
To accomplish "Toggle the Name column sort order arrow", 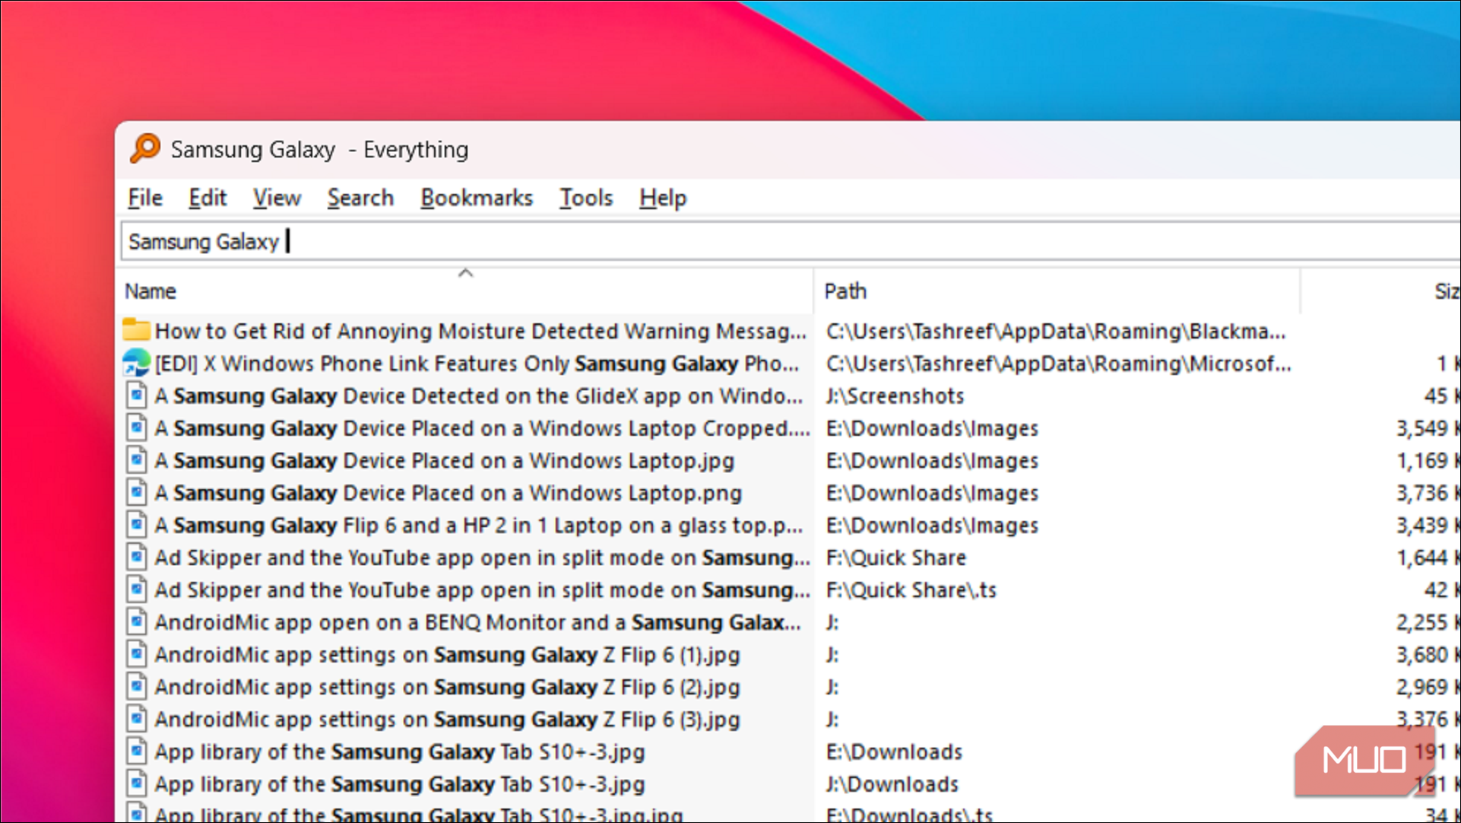I will click(466, 272).
